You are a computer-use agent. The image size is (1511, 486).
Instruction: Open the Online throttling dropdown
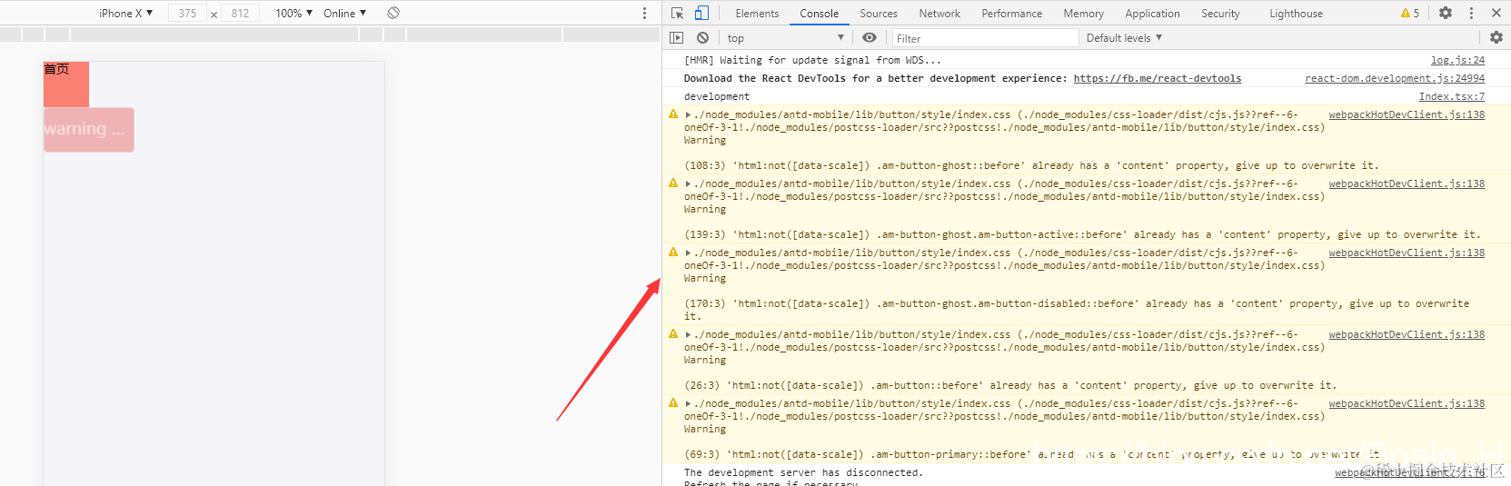point(344,13)
